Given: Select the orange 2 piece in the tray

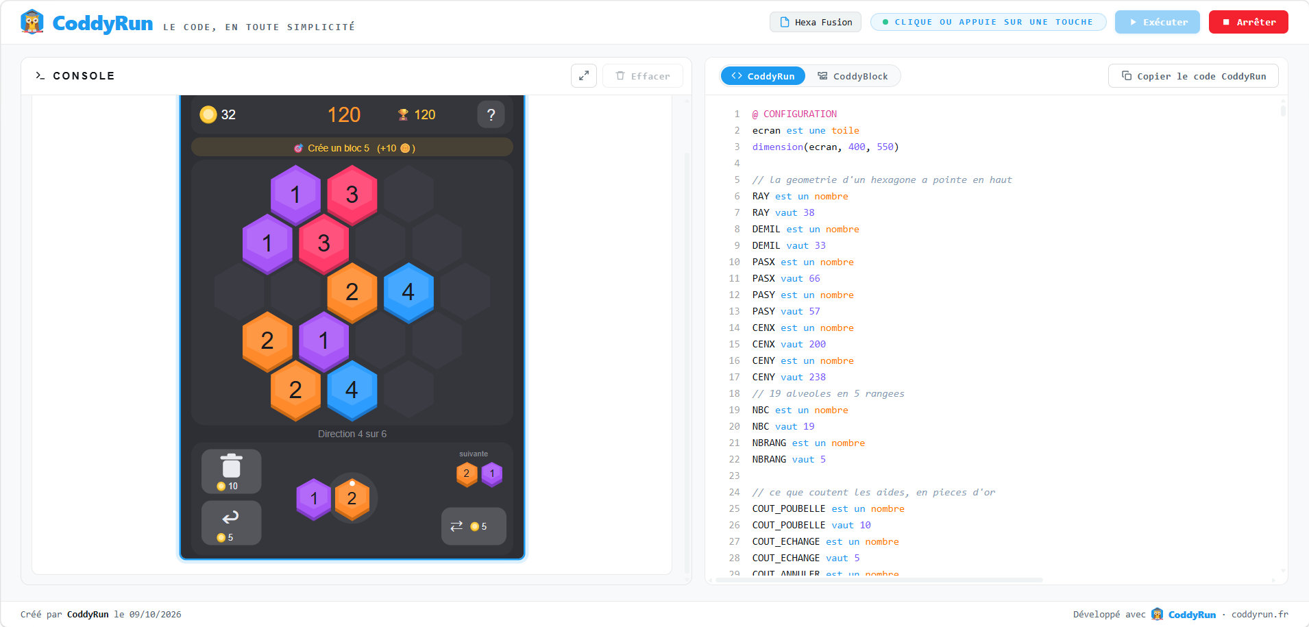Looking at the screenshot, I should 352,498.
